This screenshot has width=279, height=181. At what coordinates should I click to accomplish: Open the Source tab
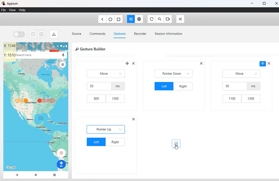pyautogui.click(x=76, y=34)
